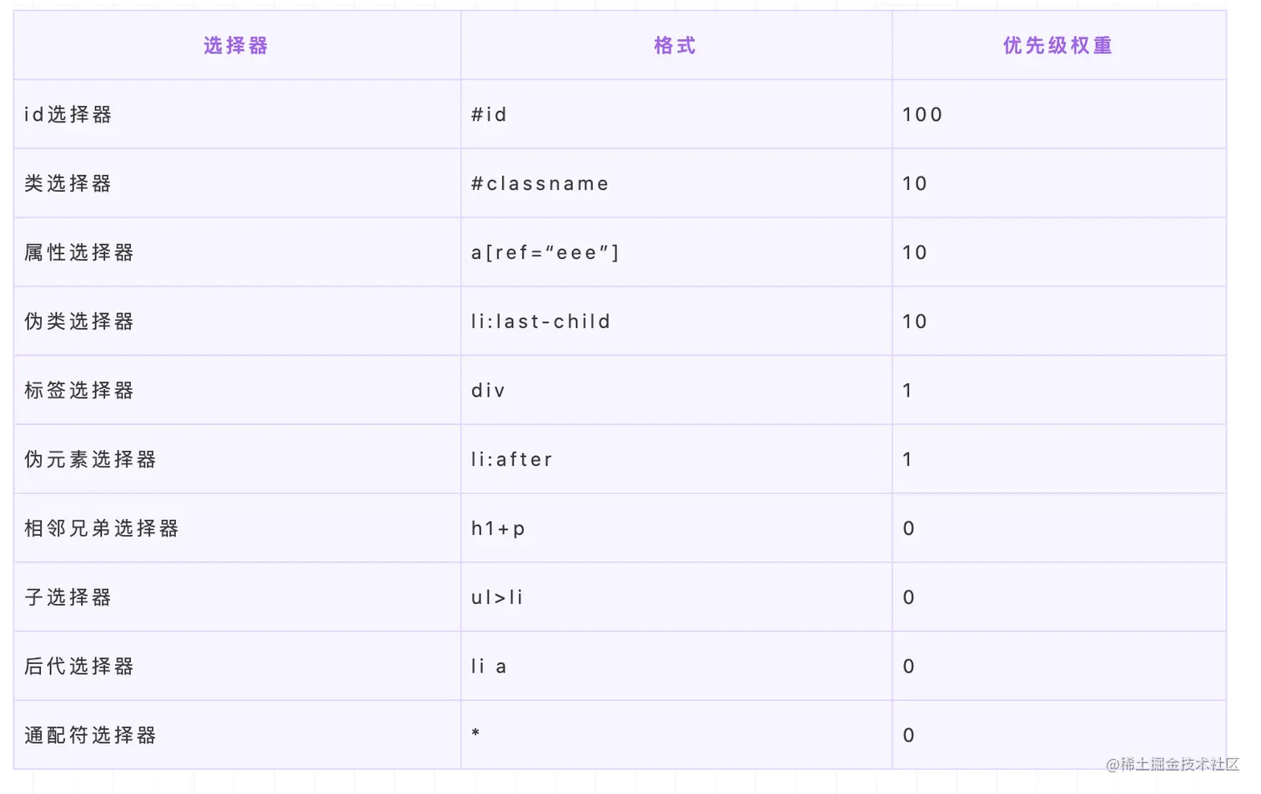Image resolution: width=1261 pixels, height=794 pixels.
Task: Click the 格式 column header
Action: (675, 46)
